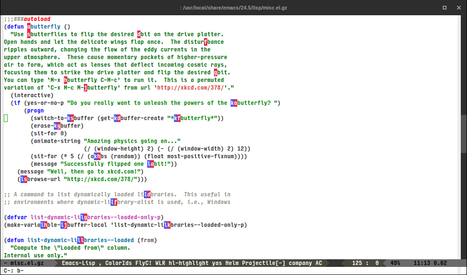Screen dimensions: 467x275
Task: Click the Emacs-Lisp major mode indicator
Action: click(79, 263)
